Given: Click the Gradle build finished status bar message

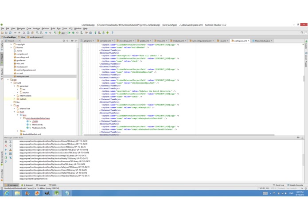Looking at the screenshot, I should tap(31, 188).
